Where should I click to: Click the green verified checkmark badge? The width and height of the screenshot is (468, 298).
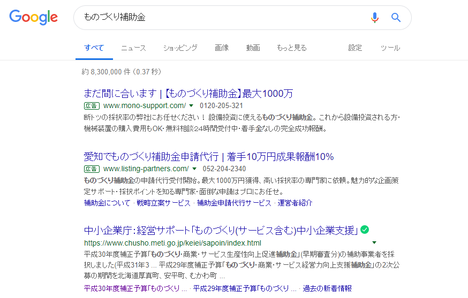[365, 230]
